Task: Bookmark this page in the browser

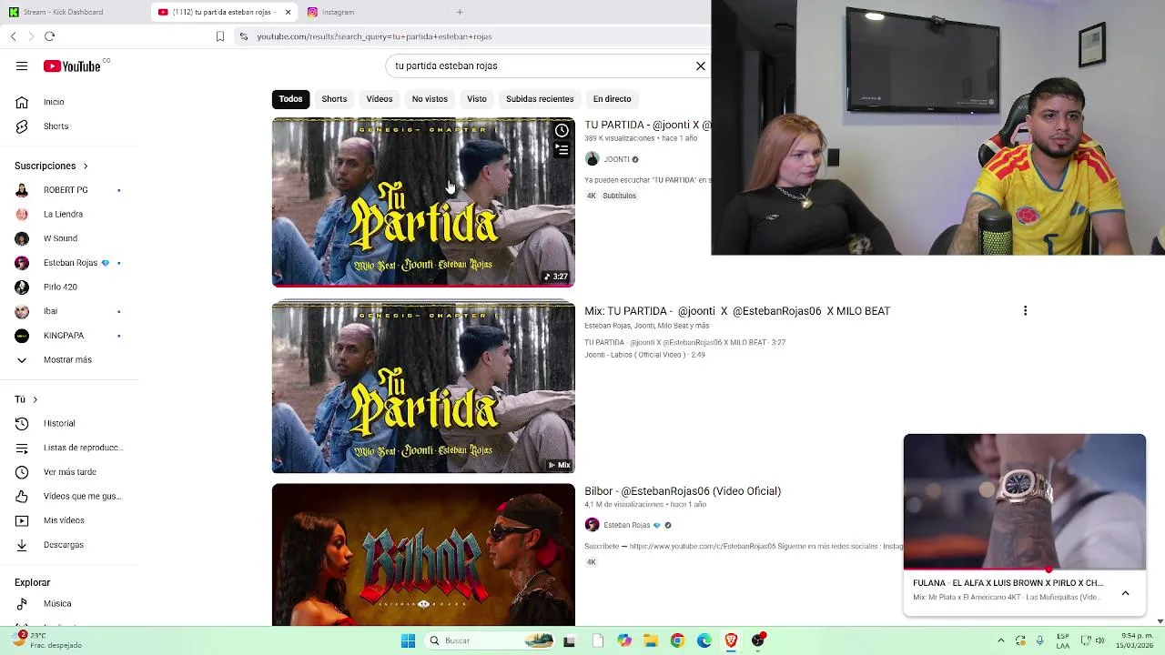Action: click(x=219, y=36)
